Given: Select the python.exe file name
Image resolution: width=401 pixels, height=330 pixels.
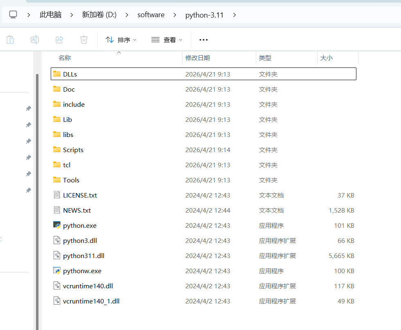Looking at the screenshot, I should coord(80,225).
